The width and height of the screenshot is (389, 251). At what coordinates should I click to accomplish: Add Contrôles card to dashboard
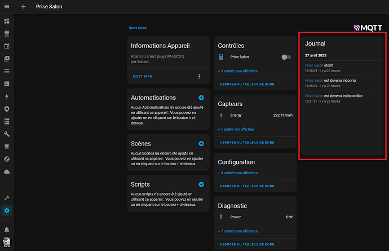click(247, 85)
